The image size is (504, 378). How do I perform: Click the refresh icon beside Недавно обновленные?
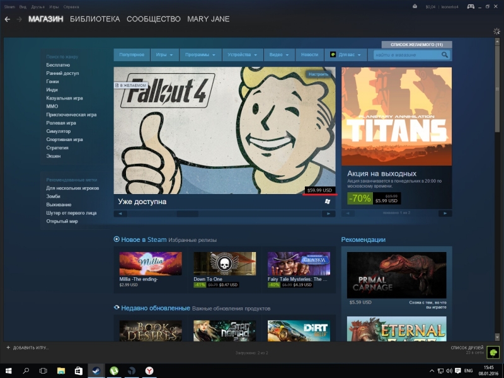[117, 308]
